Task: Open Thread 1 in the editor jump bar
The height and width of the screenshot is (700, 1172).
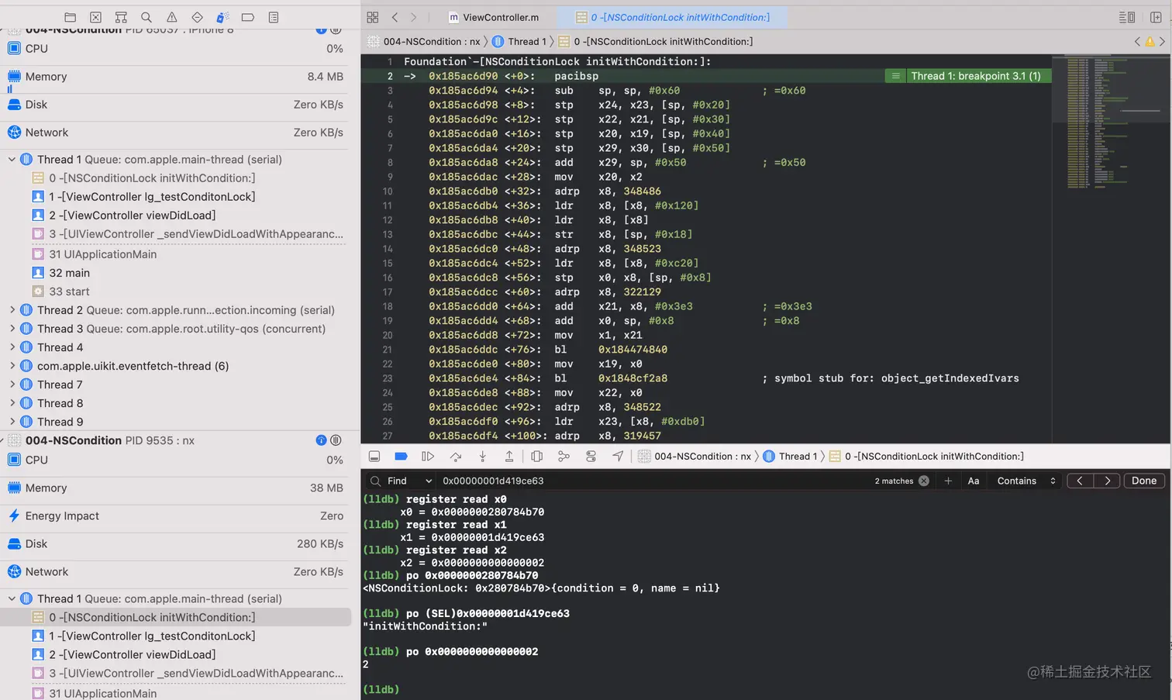Action: pyautogui.click(x=519, y=42)
